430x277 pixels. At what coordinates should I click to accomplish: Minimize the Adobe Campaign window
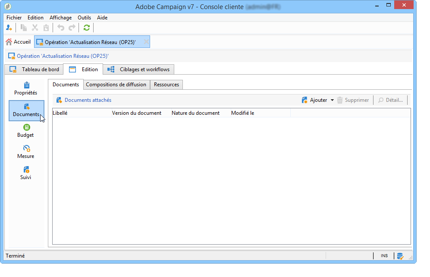pyautogui.click(x=377, y=5)
